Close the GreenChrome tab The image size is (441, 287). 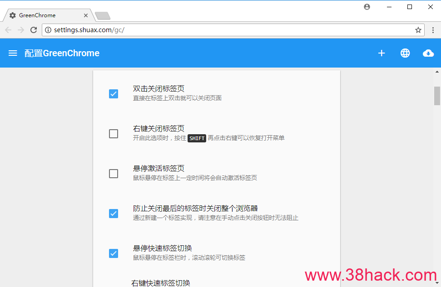pyautogui.click(x=86, y=15)
